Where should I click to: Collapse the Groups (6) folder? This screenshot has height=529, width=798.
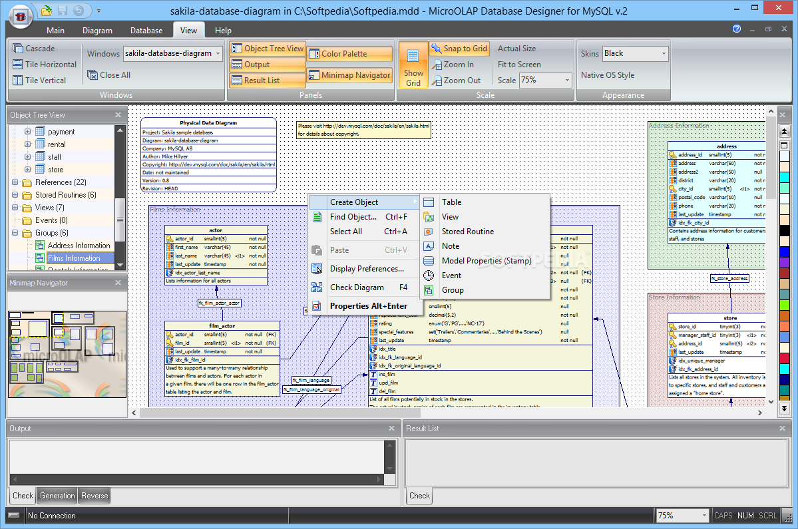15,233
